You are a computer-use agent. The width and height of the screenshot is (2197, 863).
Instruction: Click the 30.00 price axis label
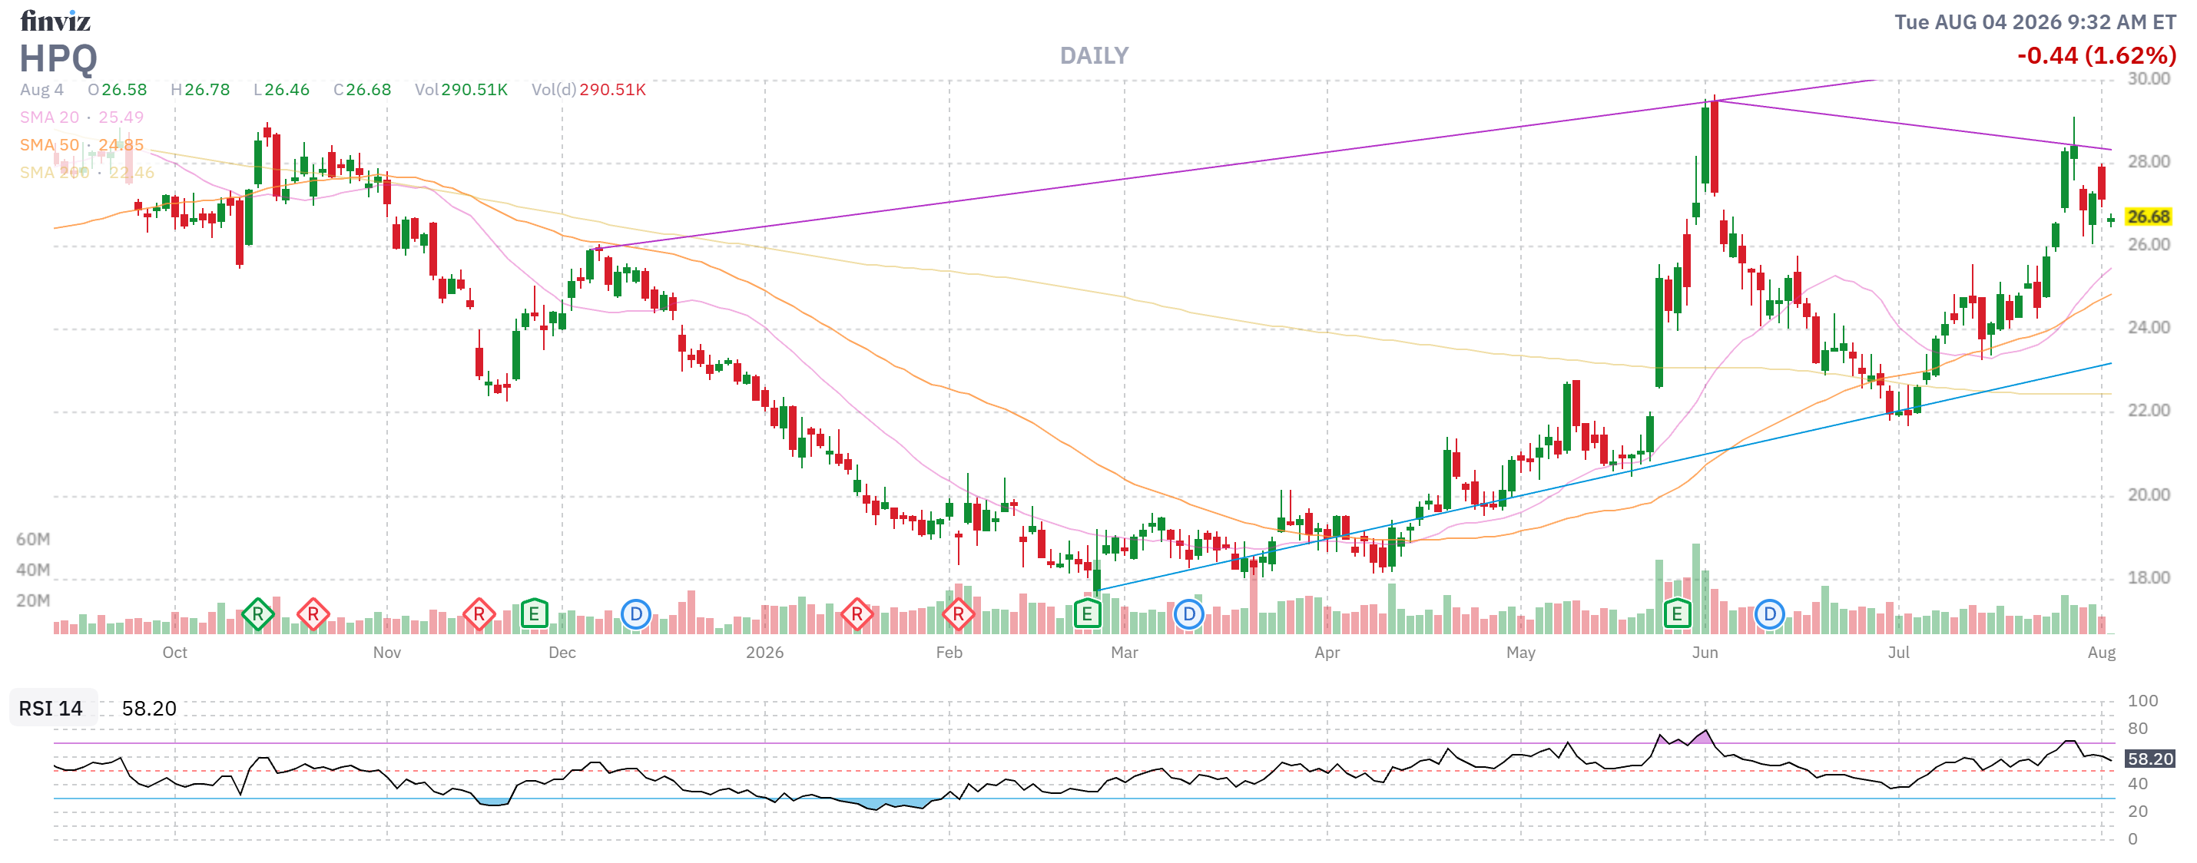(x=2149, y=78)
